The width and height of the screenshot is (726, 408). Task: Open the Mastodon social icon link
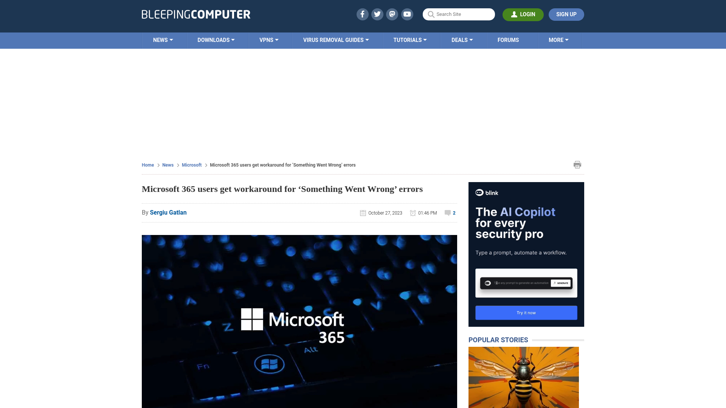coord(392,14)
